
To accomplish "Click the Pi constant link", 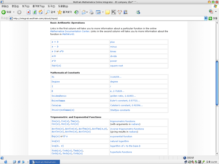I will [x=53, y=77].
